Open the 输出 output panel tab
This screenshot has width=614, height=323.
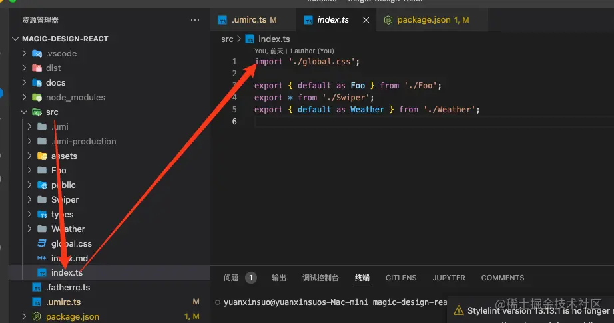[279, 278]
